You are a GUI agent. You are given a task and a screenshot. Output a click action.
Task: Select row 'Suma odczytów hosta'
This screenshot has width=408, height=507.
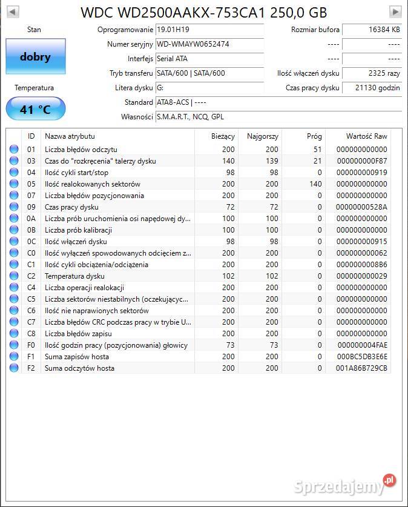pyautogui.click(x=199, y=368)
